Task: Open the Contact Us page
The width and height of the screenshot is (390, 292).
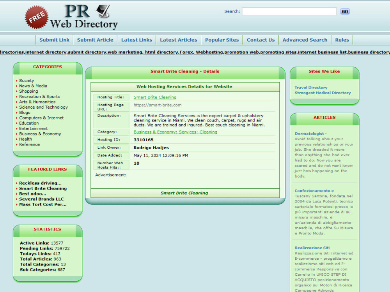Action: pos(261,40)
